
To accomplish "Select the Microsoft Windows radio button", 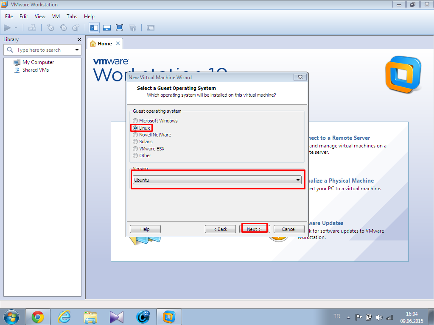I will (135, 121).
